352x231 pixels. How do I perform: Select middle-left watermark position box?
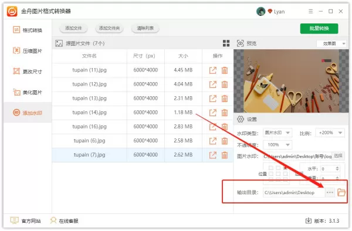coord(270,174)
